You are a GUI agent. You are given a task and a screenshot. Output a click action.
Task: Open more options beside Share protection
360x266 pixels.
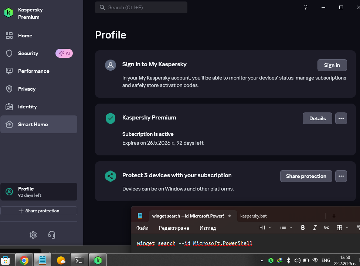coord(341,176)
